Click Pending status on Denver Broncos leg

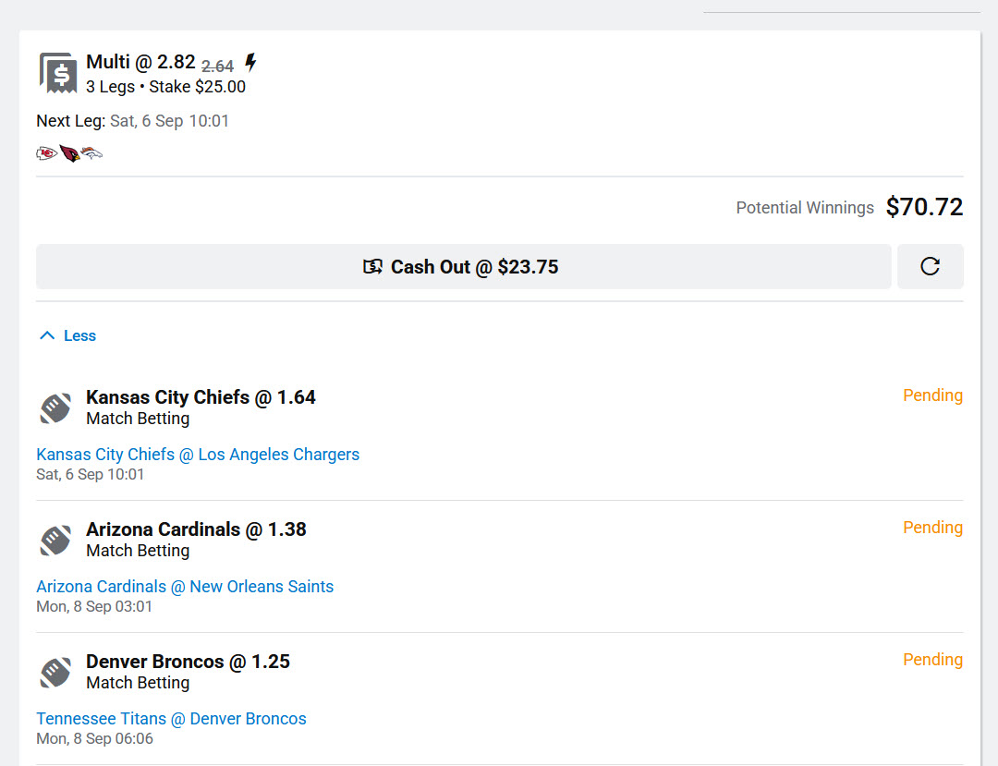tap(932, 660)
